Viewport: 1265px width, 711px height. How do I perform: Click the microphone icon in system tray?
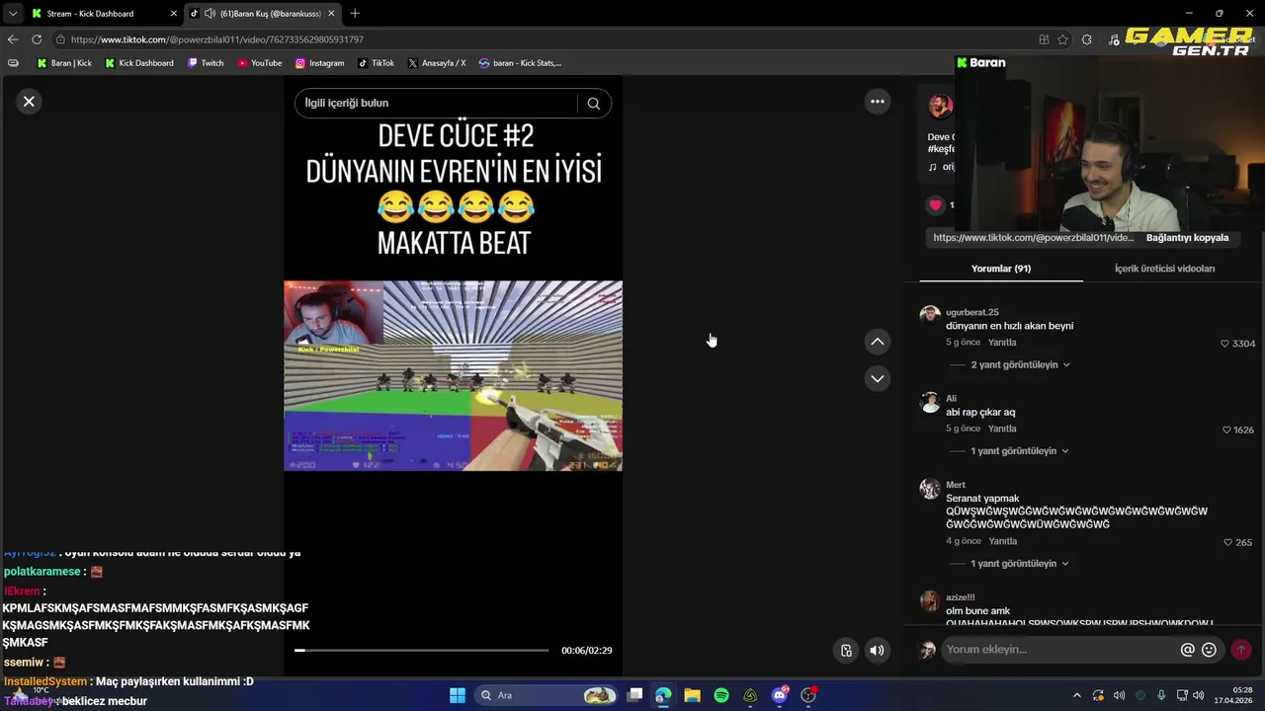click(x=1161, y=695)
